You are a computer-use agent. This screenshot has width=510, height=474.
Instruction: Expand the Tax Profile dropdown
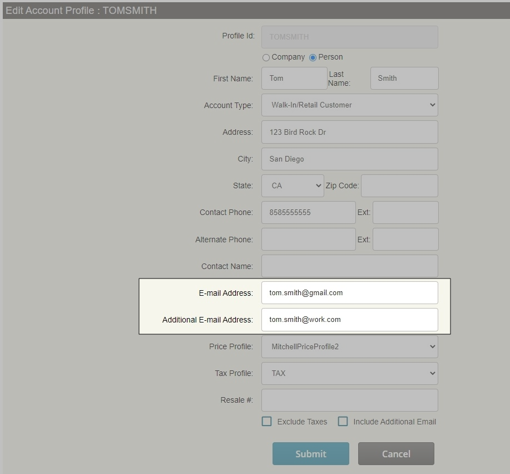349,373
